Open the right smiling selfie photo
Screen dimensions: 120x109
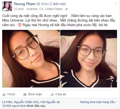(89, 59)
